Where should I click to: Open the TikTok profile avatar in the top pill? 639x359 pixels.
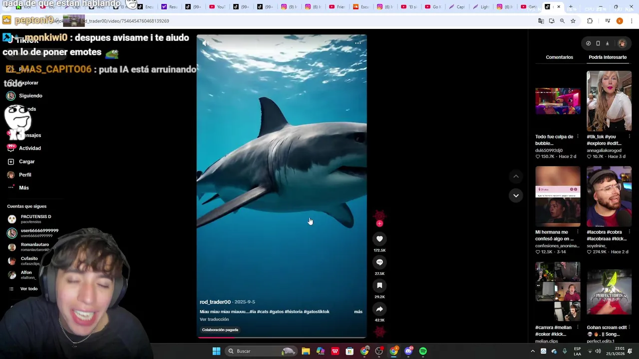pos(622,43)
